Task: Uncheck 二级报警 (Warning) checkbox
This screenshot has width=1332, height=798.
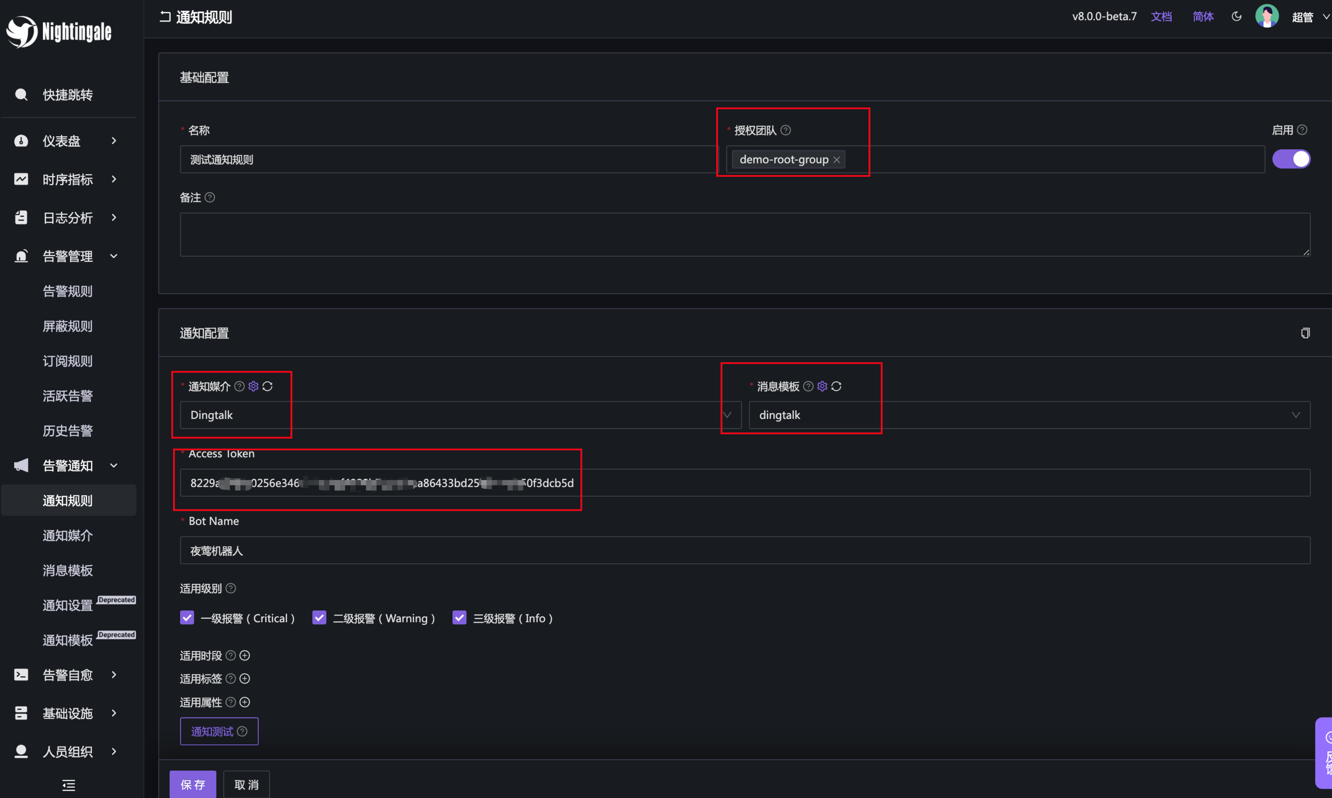Action: pyautogui.click(x=319, y=618)
